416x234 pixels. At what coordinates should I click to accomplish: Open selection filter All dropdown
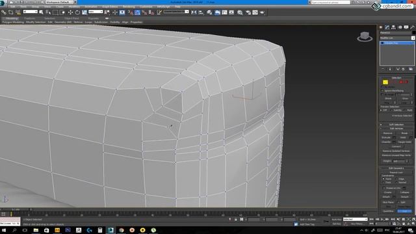click(x=31, y=12)
